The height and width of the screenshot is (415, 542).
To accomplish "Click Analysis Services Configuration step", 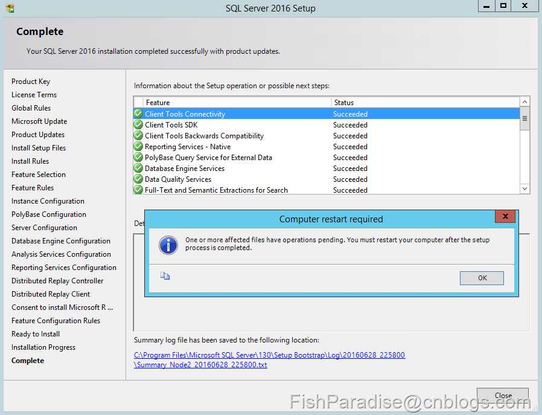I will (61, 254).
